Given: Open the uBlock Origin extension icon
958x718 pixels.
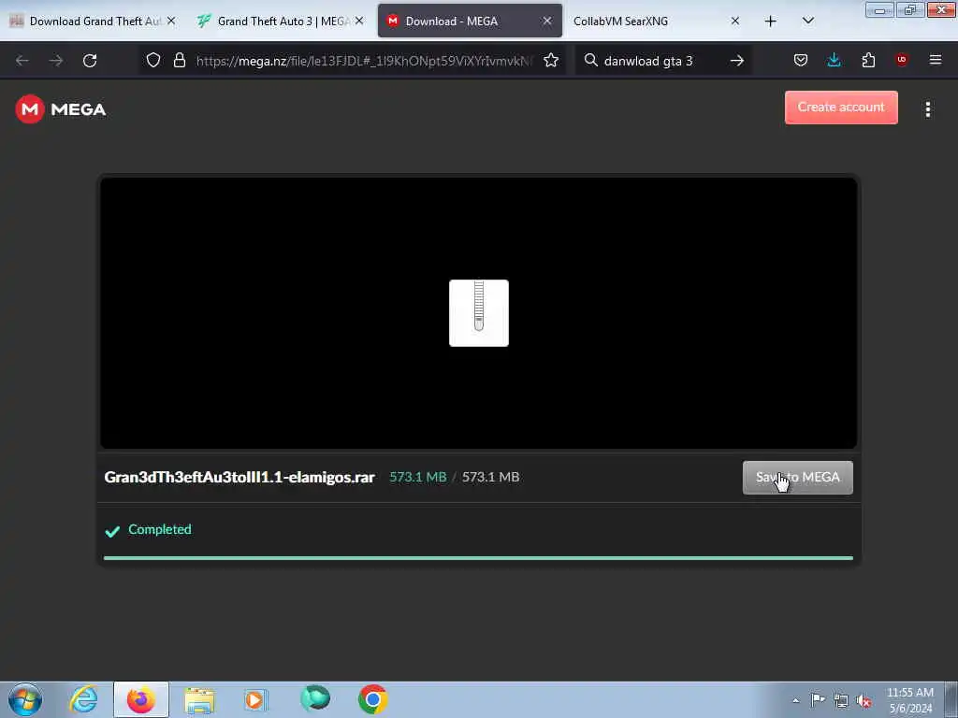Looking at the screenshot, I should pos(902,60).
